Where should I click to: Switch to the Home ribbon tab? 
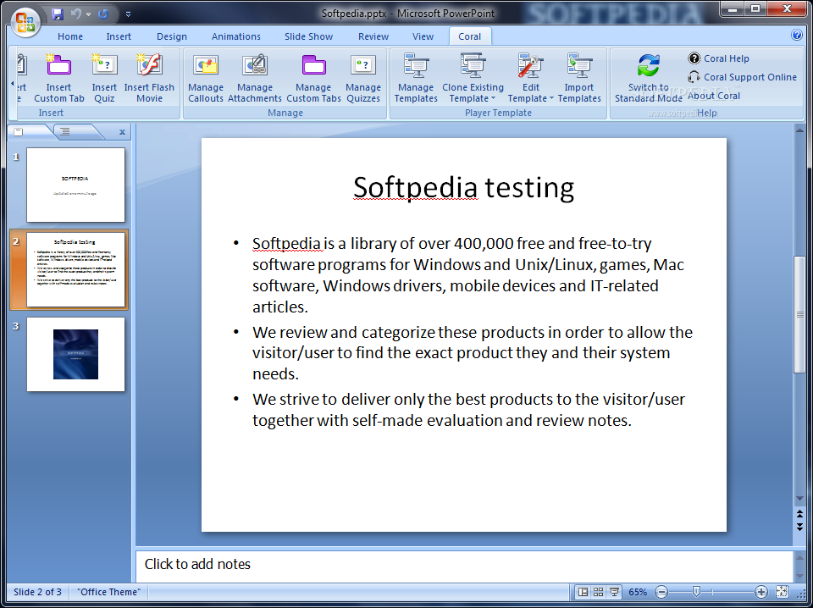click(70, 36)
